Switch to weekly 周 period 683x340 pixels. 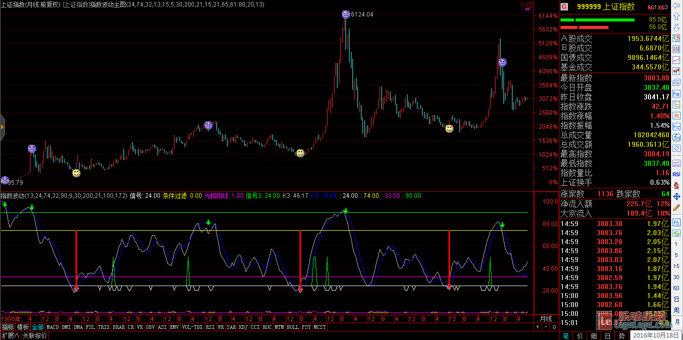(x=676, y=310)
